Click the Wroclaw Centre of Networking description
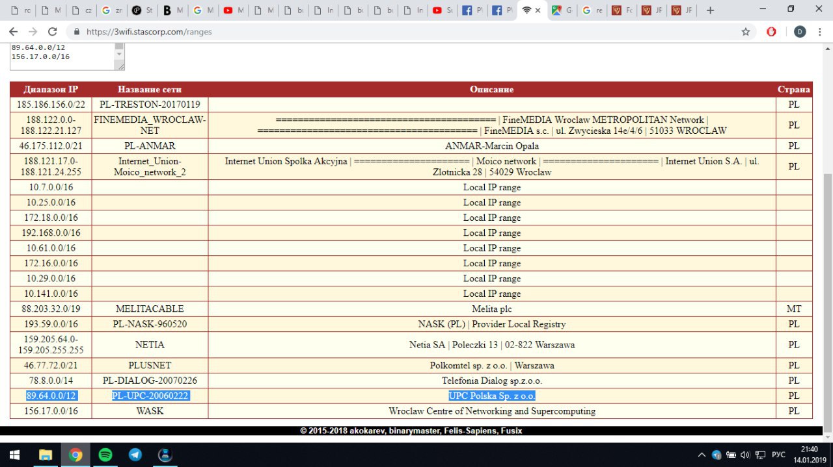 point(492,411)
